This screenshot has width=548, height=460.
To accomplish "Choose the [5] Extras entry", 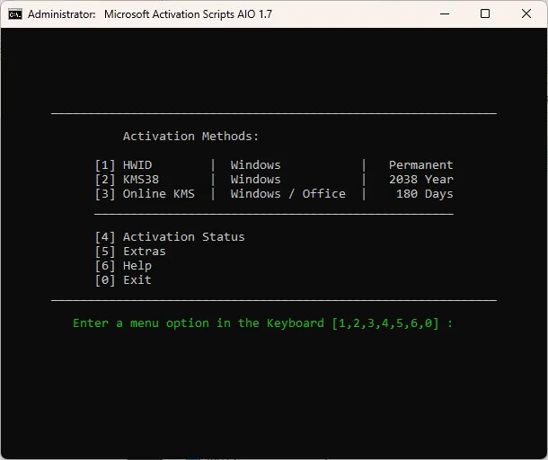I will (x=130, y=252).
